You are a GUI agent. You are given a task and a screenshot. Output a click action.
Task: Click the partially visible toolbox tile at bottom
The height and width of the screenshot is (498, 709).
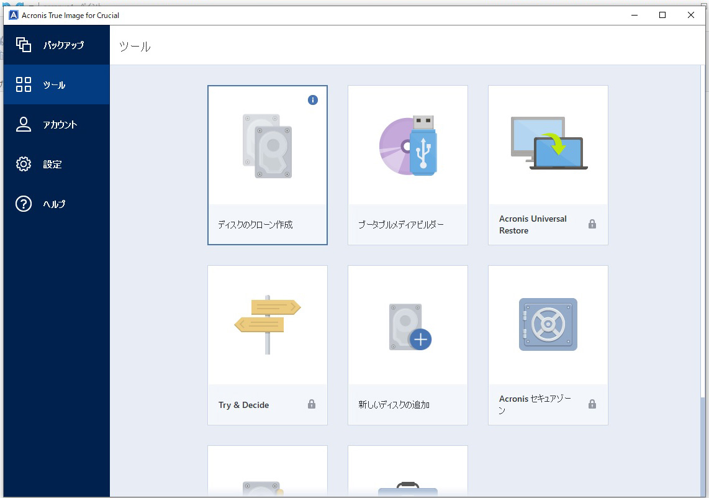pos(408,471)
